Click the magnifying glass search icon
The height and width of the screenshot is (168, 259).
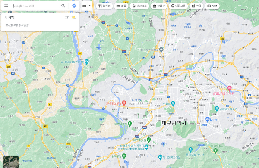click(63, 6)
